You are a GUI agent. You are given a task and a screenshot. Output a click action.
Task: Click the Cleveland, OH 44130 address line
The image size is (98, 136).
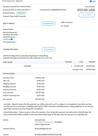[10, 35]
